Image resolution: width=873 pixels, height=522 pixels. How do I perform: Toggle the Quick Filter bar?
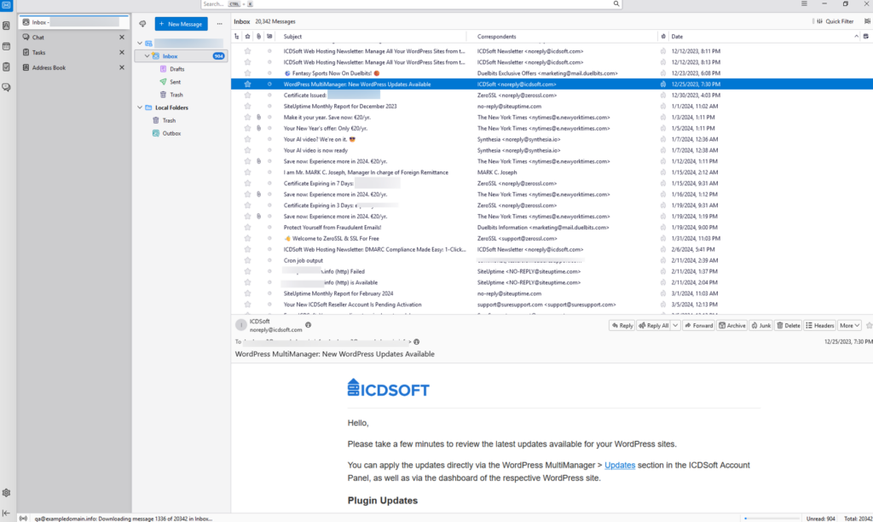[834, 21]
